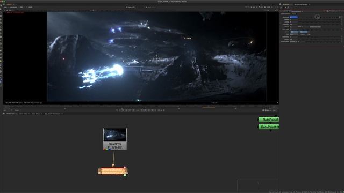
Task: Click the amplitude value field
Action: tap(293, 17)
